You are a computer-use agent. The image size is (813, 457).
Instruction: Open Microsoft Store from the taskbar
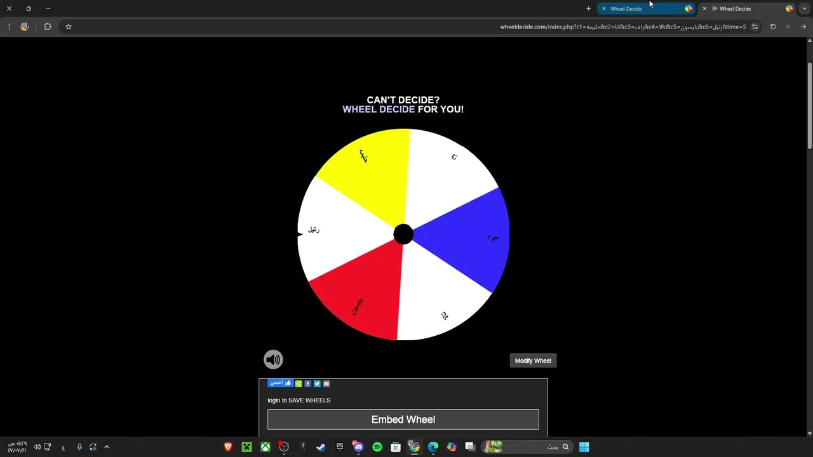pos(396,447)
